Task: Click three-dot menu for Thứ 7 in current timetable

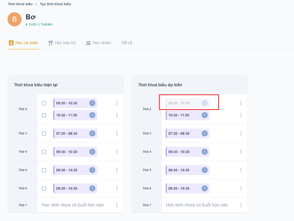Action: (x=117, y=205)
